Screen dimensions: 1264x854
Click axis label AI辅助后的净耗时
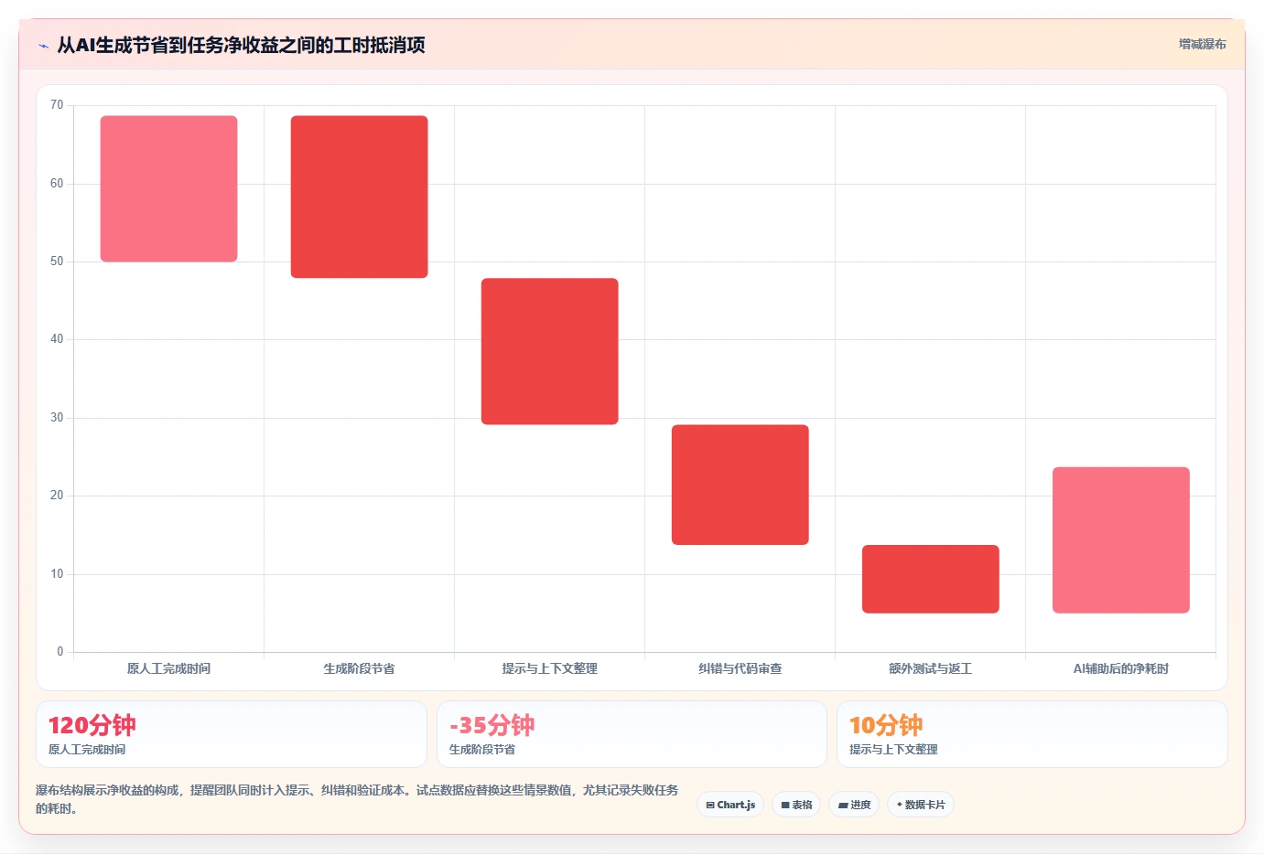1120,668
